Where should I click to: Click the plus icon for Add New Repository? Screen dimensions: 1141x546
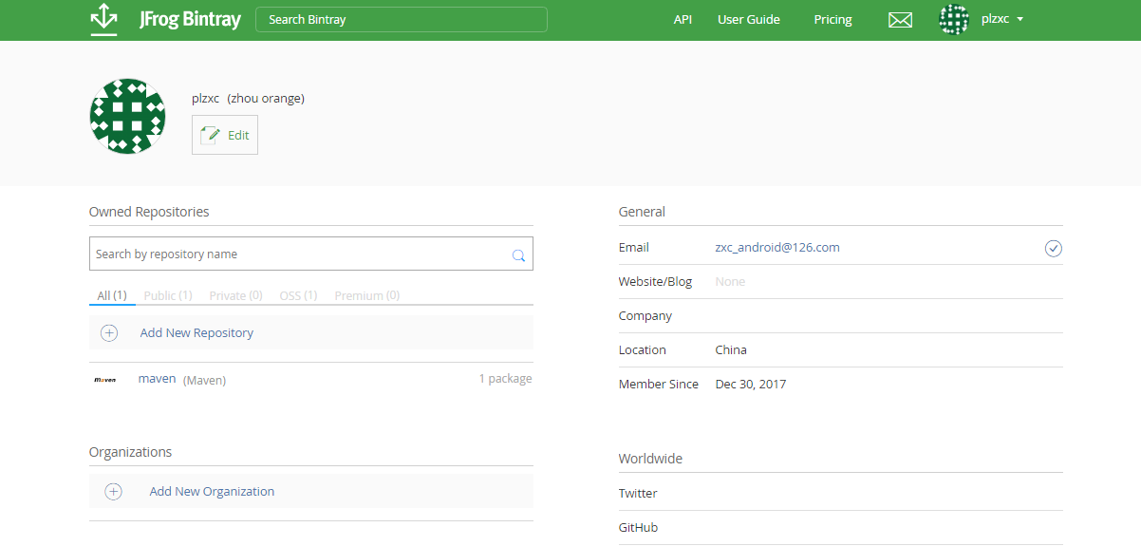(x=109, y=332)
